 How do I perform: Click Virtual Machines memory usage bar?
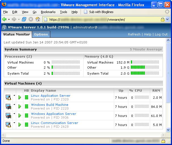(x=145, y=62)
